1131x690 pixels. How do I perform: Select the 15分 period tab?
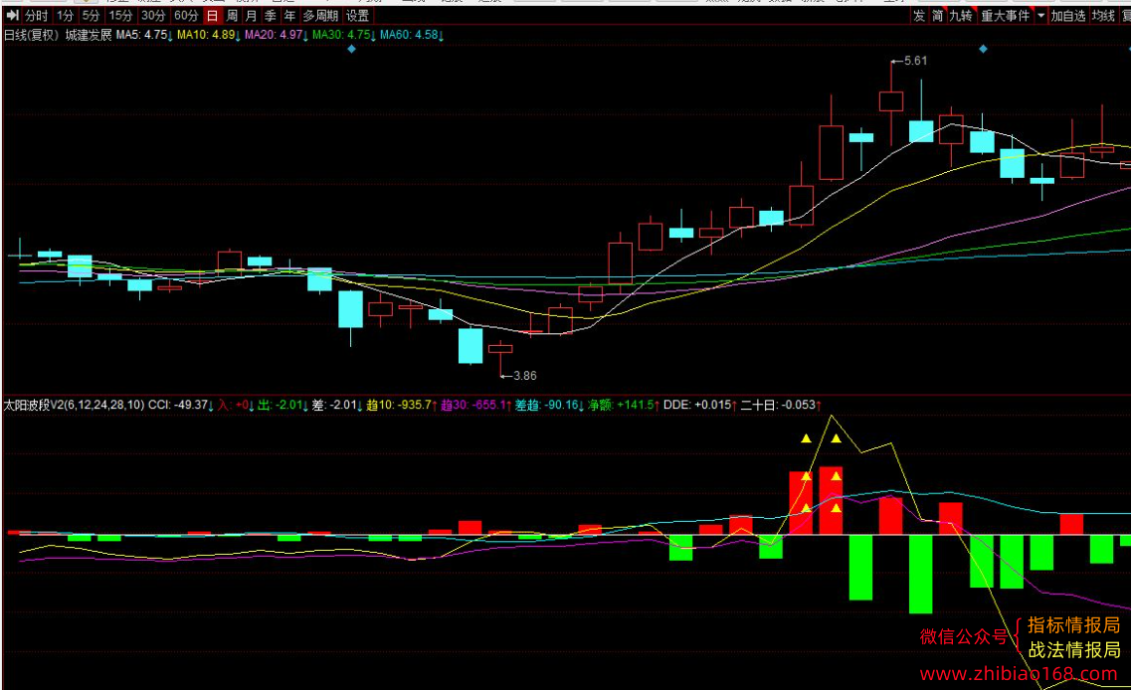point(120,15)
